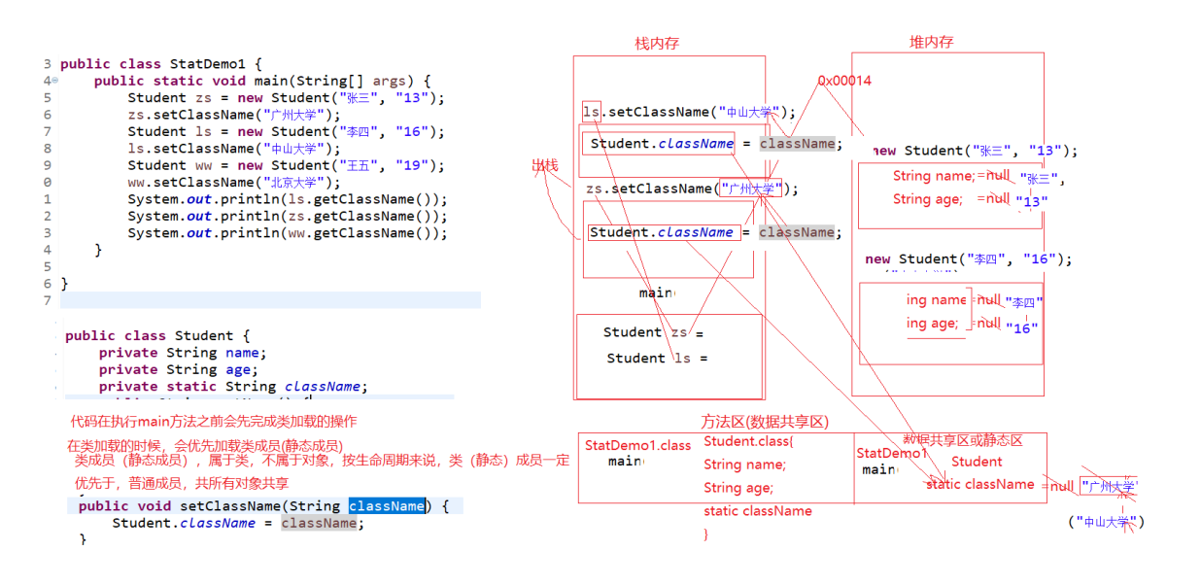
Task: Click the 'Student.class{' label in method area
Action: click(748, 441)
